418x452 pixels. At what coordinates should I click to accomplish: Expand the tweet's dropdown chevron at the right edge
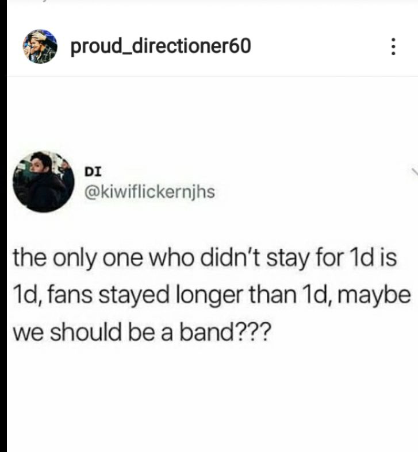coord(415,172)
